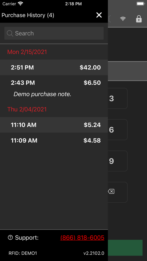Tap the Demo purchase note text
The image size is (147, 261).
[x=42, y=94]
